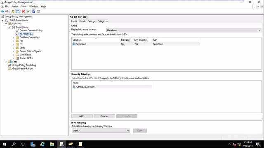Screen dimensions: 264x148
Task: Select the WMI Filters node
Action: (25, 55)
